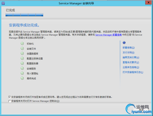
Task: Click the 安装文件 step label
Action: pos(31,49)
